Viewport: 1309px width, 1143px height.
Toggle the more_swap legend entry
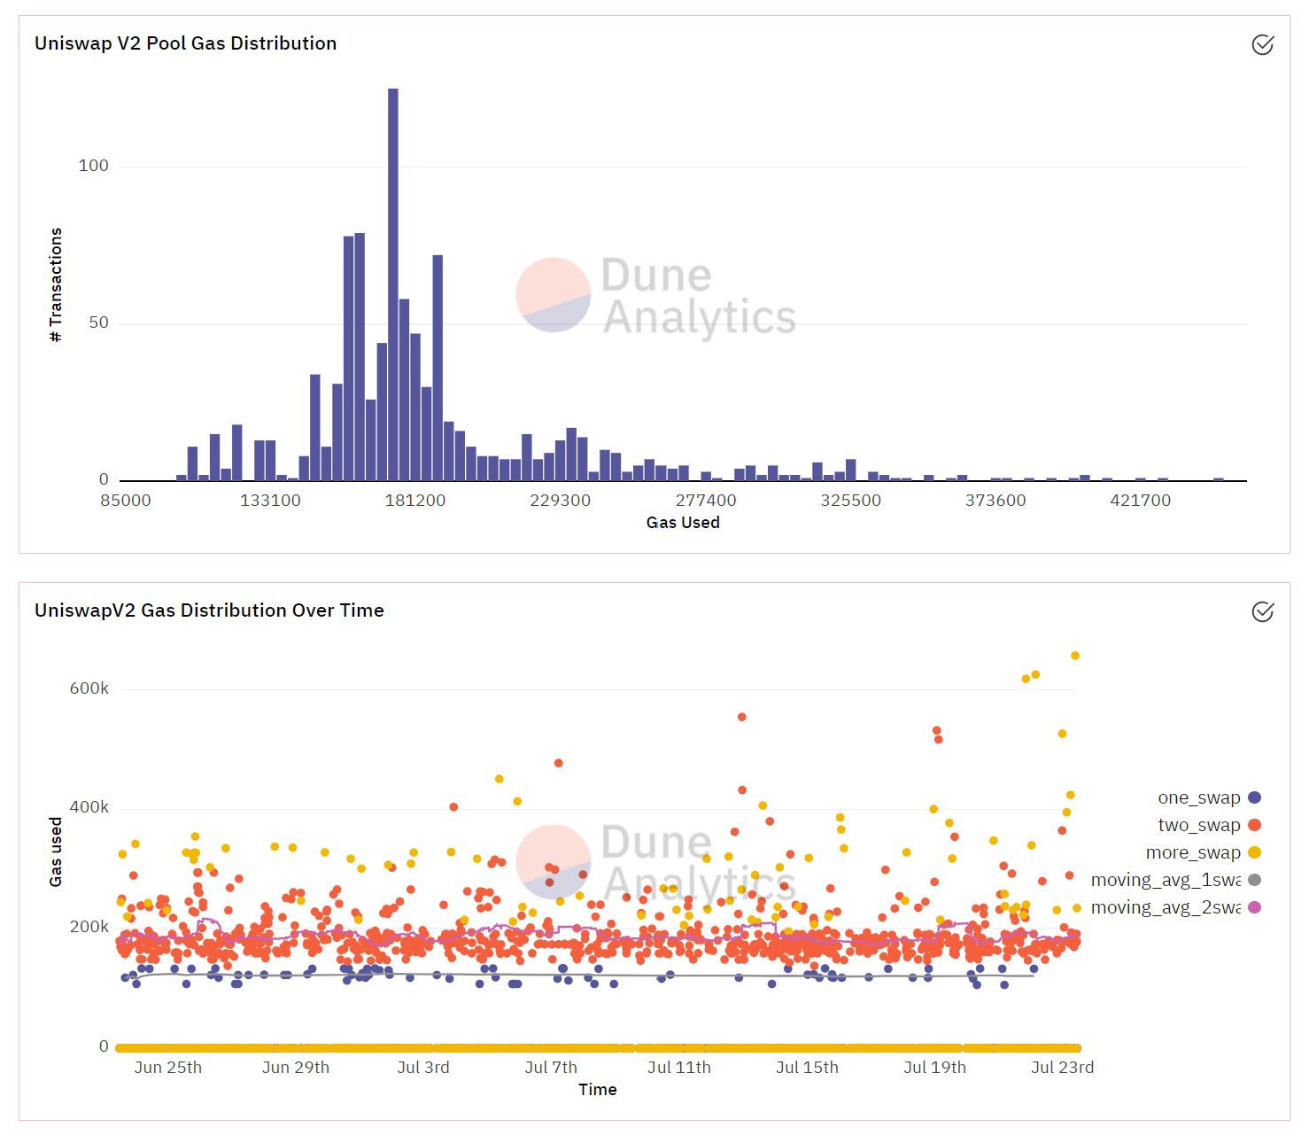pyautogui.click(x=1203, y=852)
